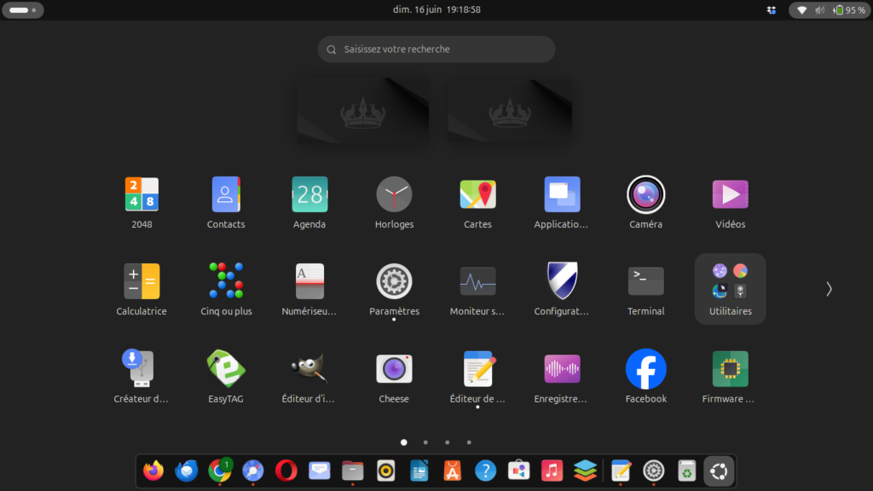Launch Rhythmbox from the dock
Viewport: 873px width, 491px height.
[x=386, y=471]
